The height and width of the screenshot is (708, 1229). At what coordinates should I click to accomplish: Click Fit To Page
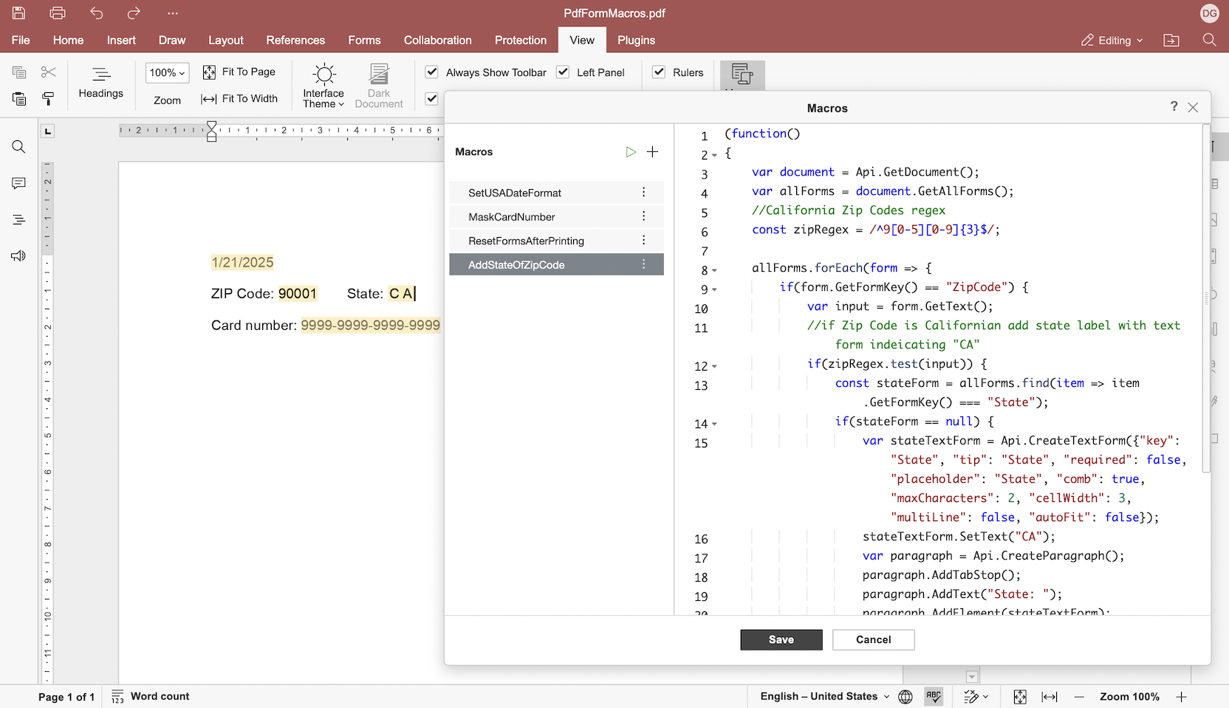239,72
